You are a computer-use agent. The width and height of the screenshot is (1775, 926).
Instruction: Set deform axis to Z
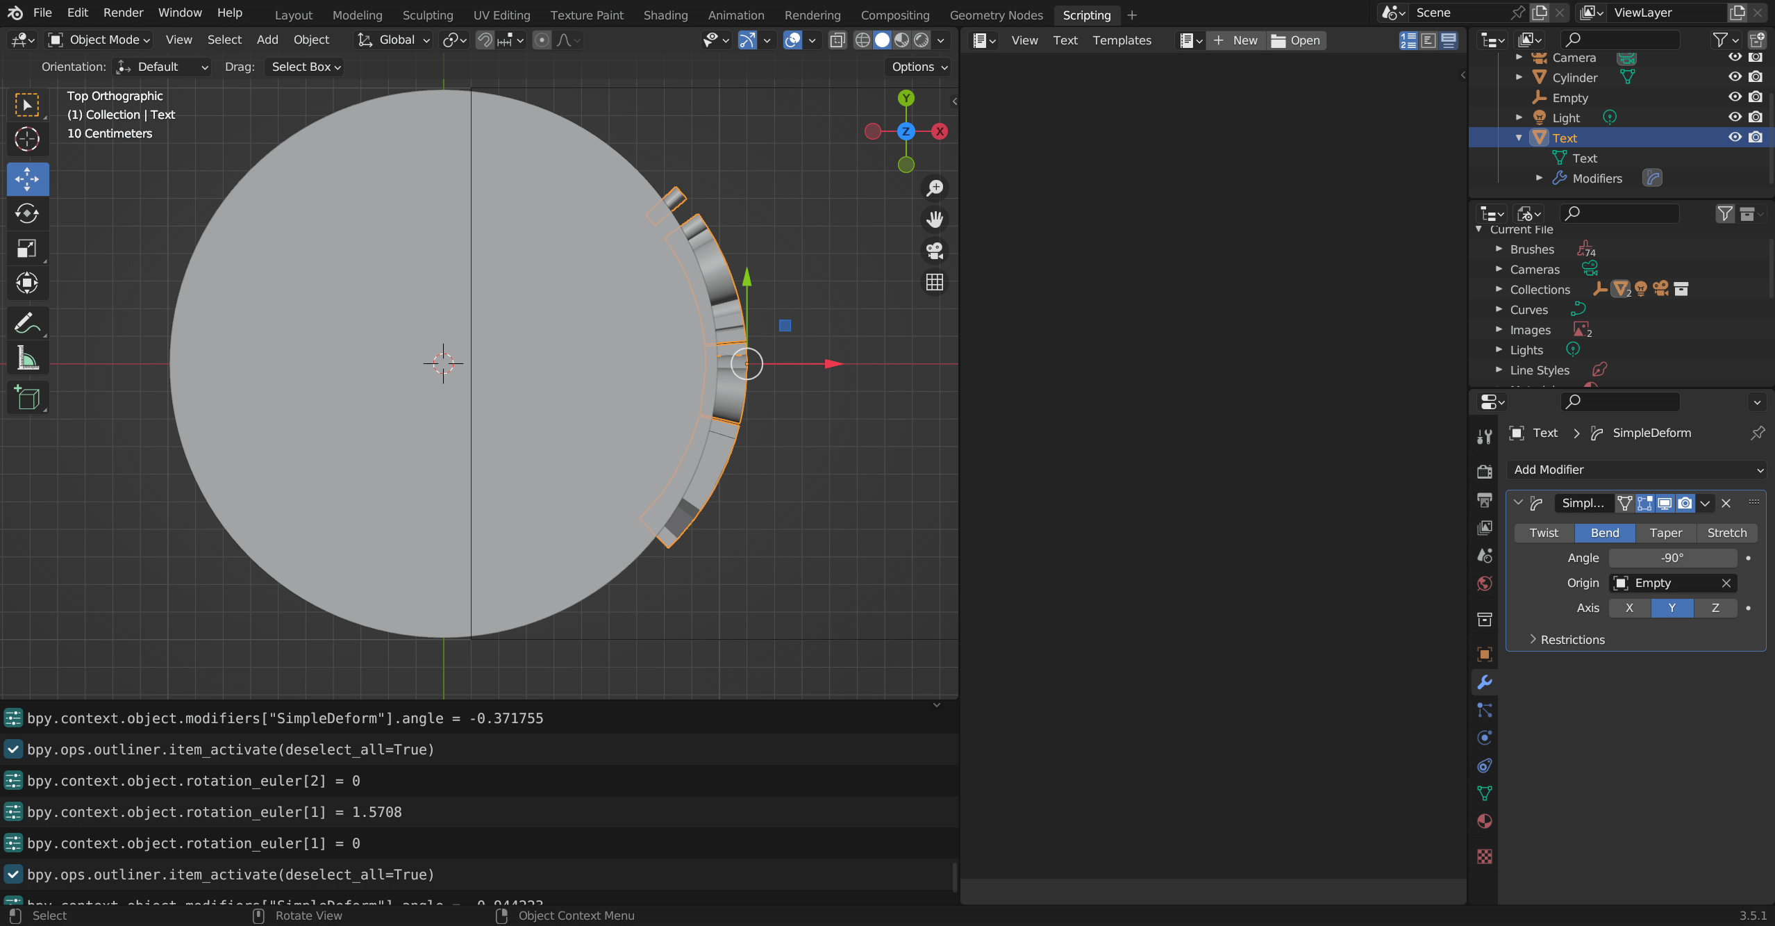pos(1715,608)
